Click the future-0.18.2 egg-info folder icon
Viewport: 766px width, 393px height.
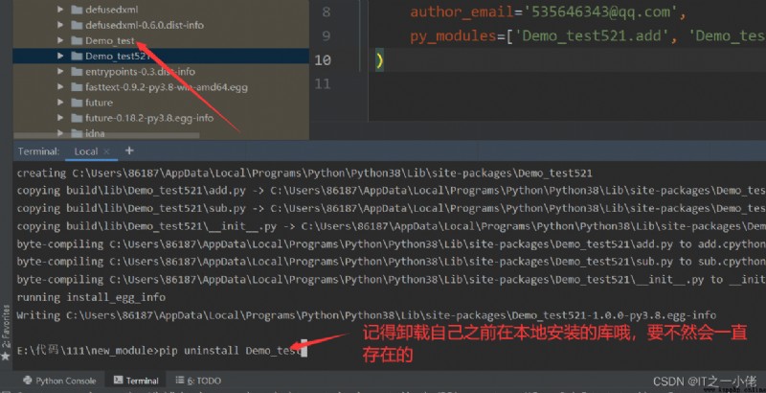point(77,118)
